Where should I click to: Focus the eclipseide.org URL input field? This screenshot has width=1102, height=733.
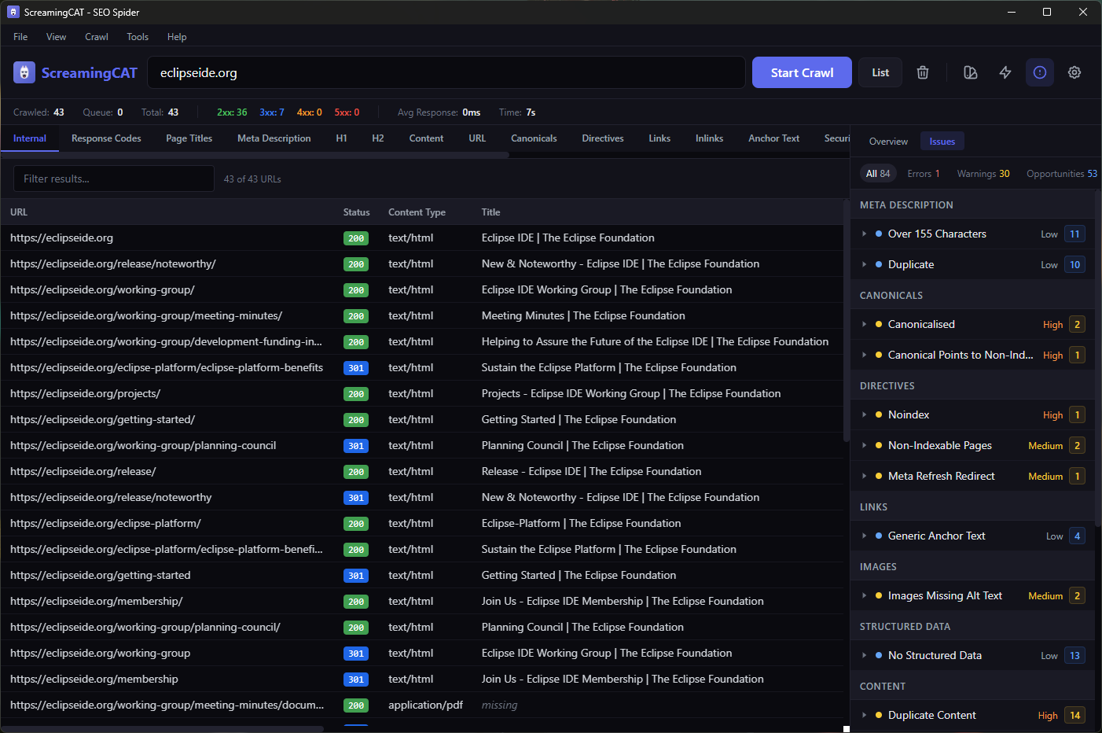pos(446,72)
